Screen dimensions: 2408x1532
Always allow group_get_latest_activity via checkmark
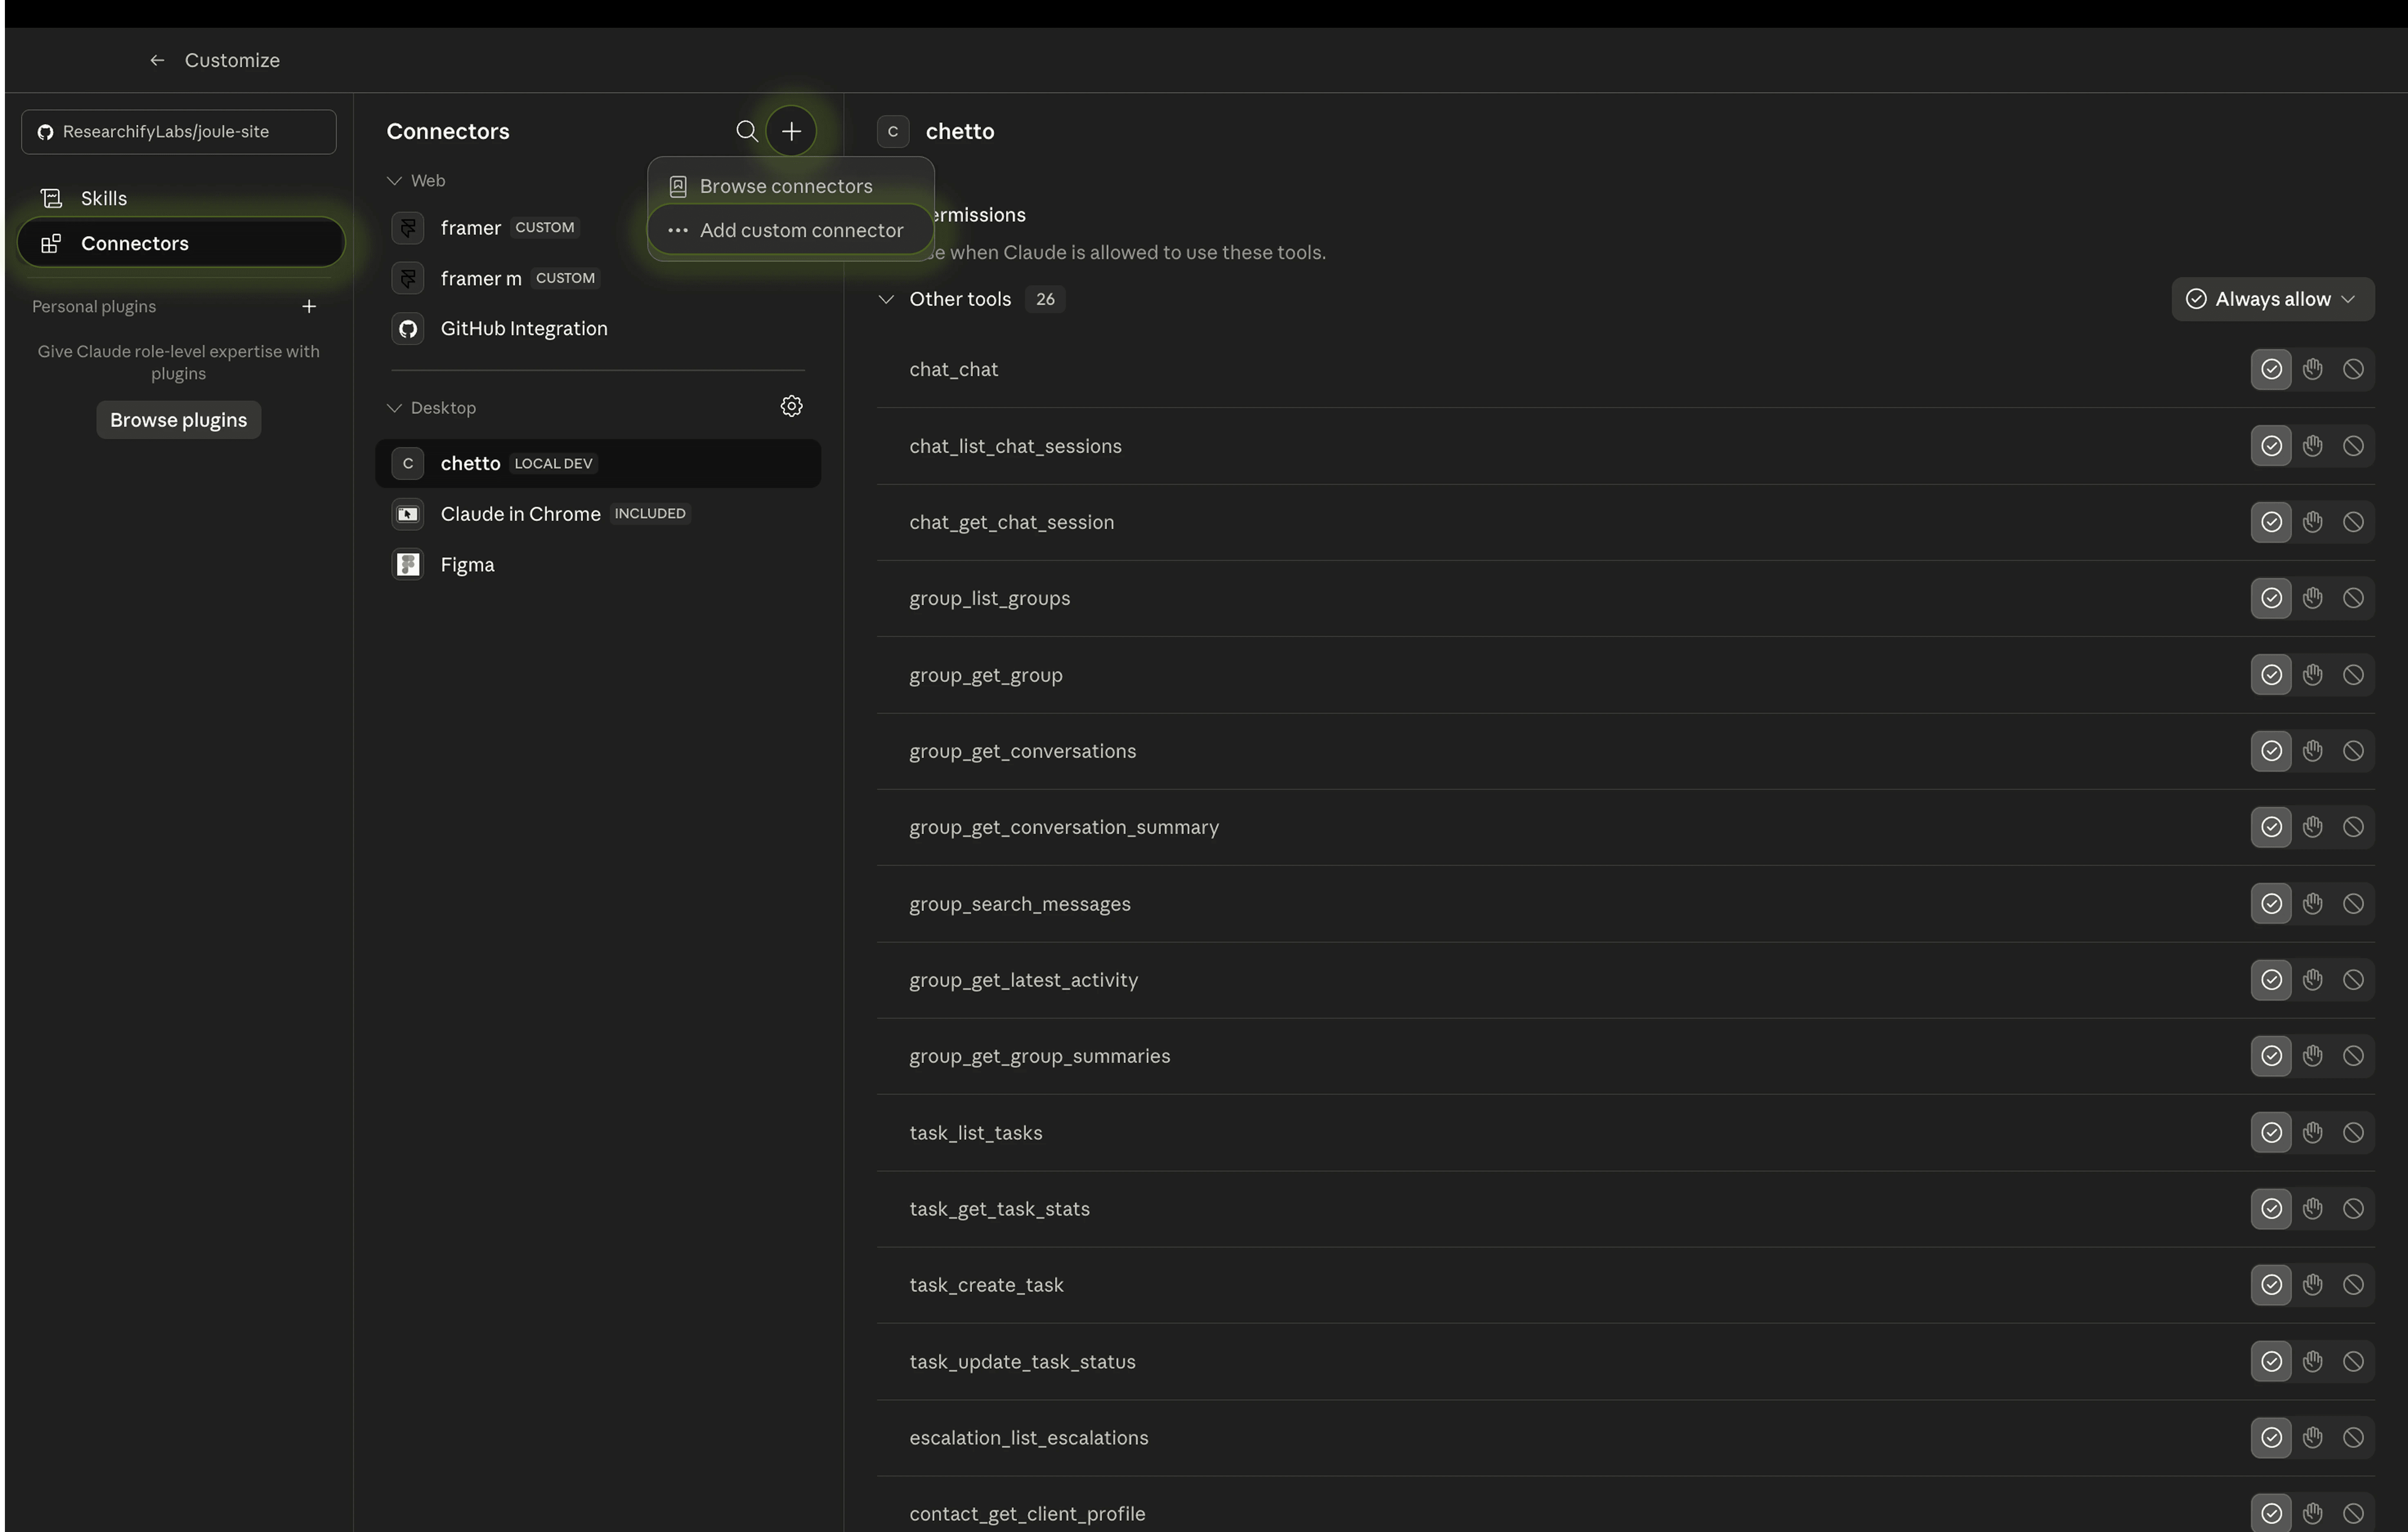[x=2271, y=980]
